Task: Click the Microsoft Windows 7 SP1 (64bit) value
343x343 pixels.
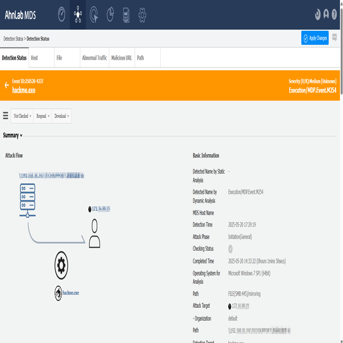Action: (249, 273)
